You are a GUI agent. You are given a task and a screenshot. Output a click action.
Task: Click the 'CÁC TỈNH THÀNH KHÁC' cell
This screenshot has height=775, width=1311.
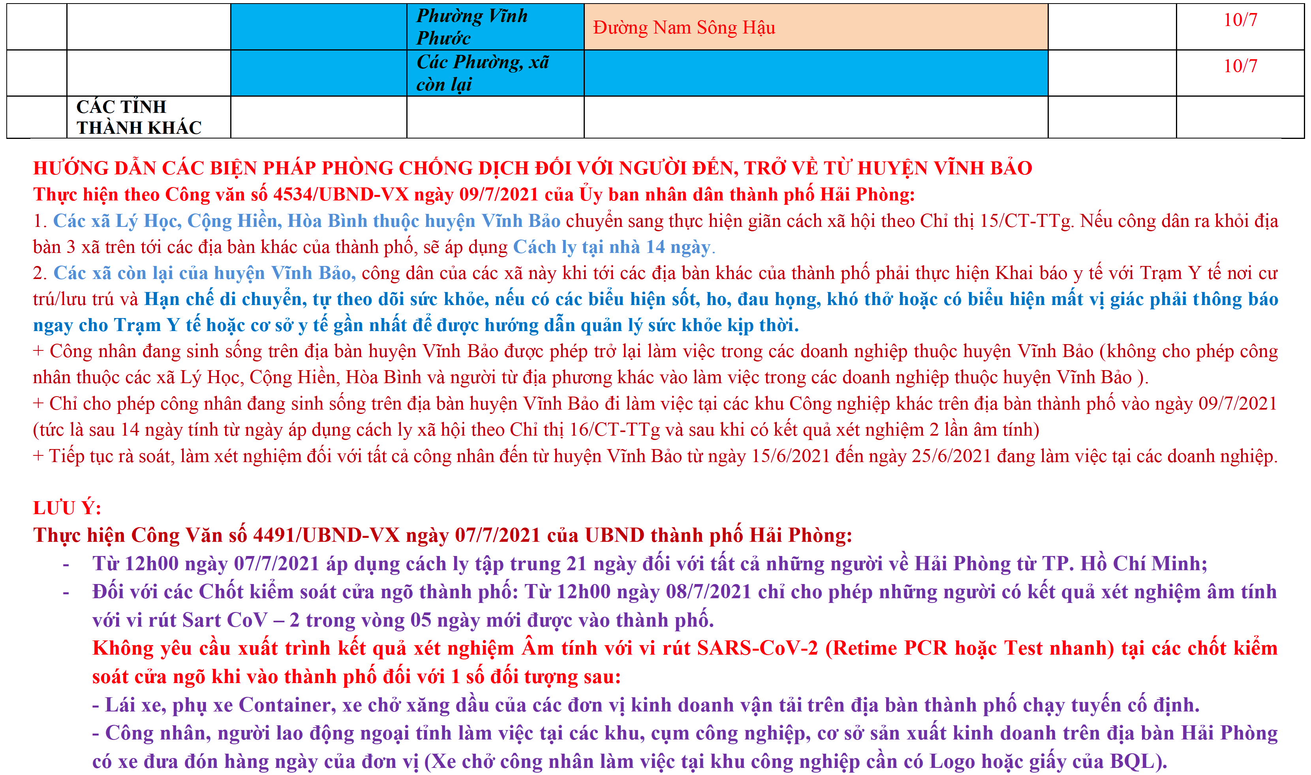[x=139, y=117]
